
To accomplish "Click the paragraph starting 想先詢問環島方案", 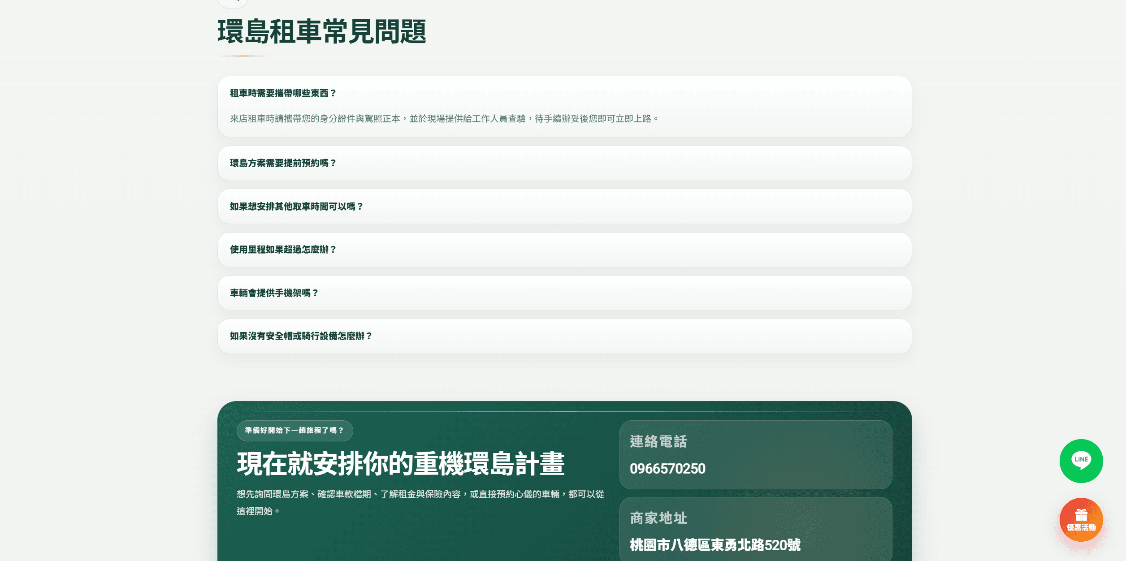I will 420,503.
